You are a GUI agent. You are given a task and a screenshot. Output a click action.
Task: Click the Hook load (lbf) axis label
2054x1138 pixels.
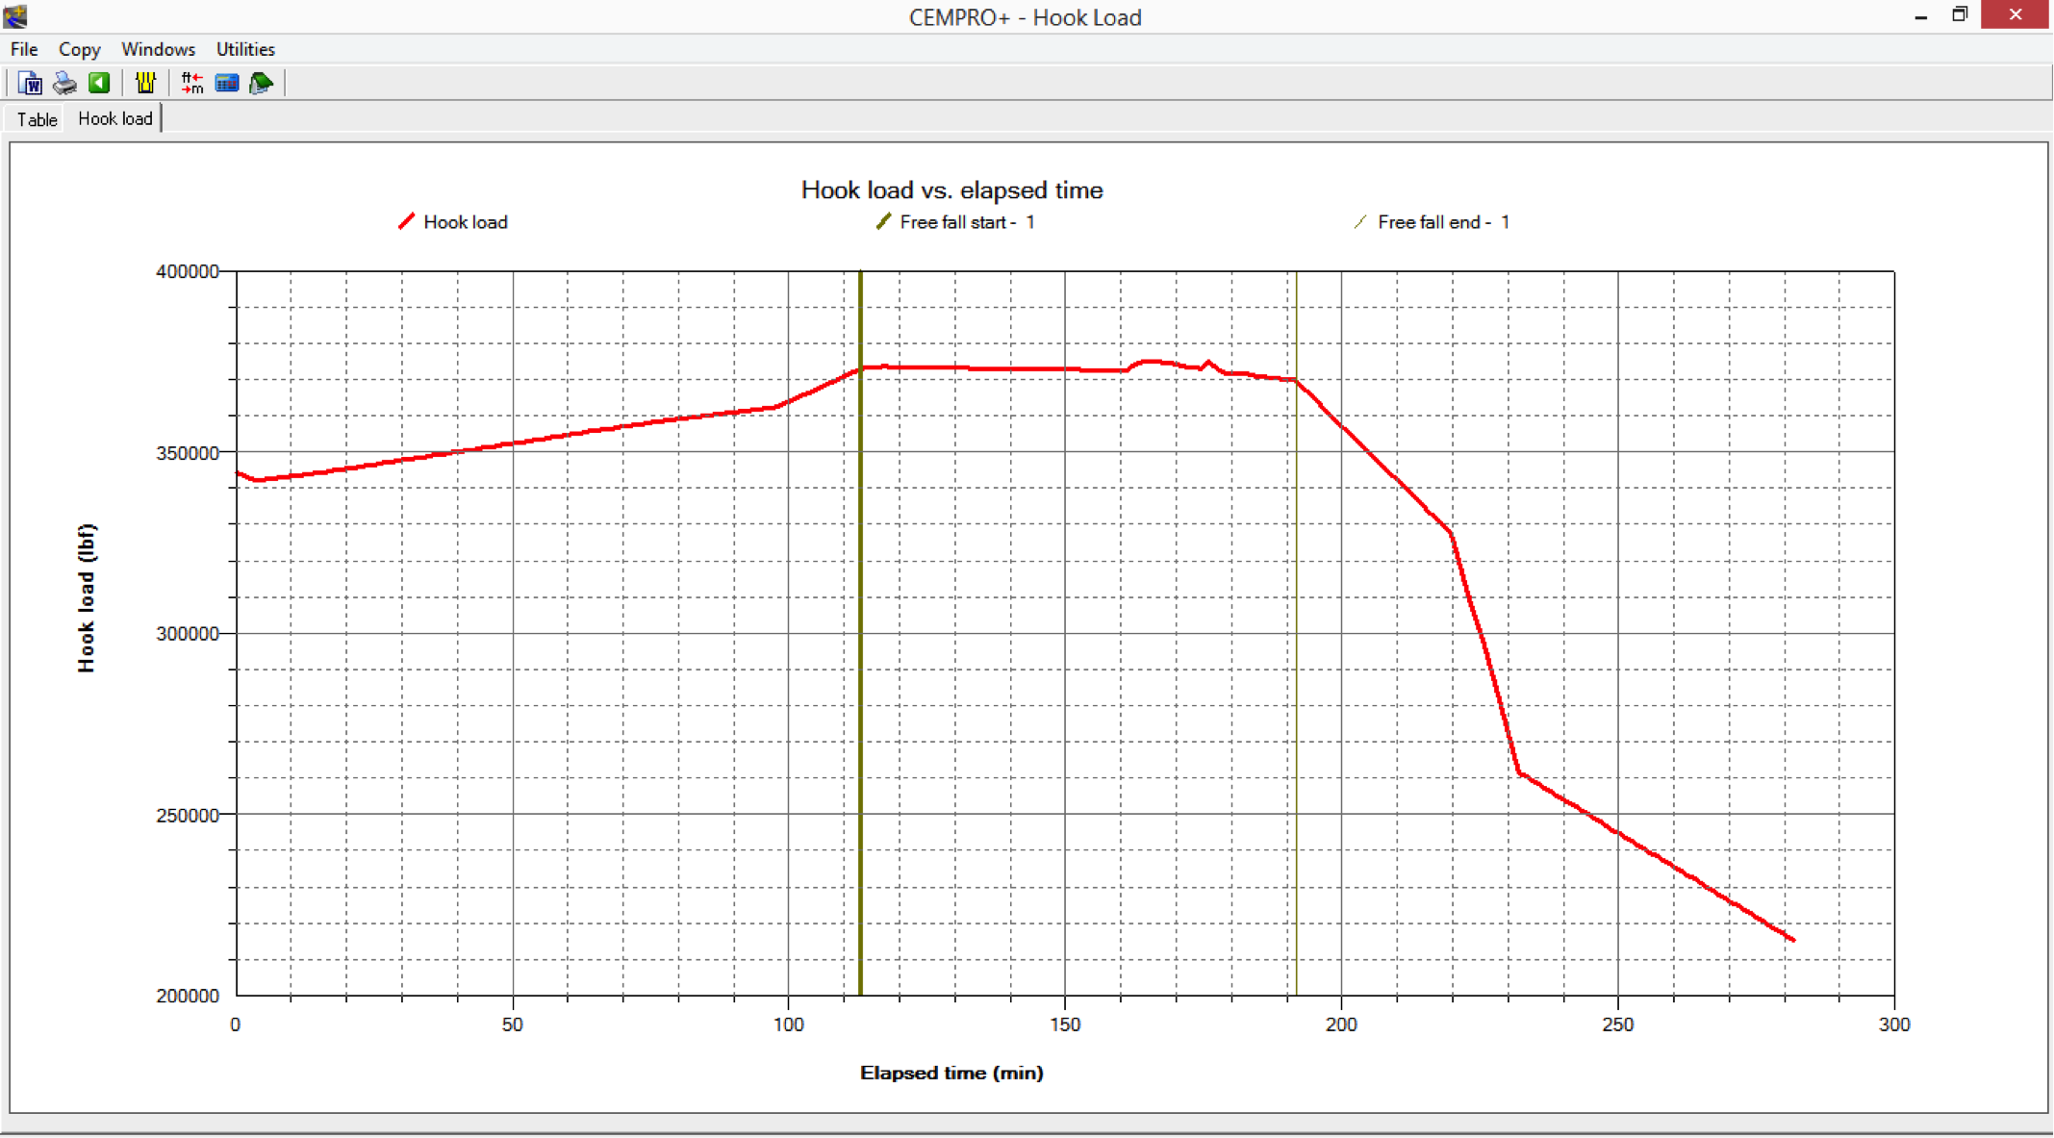[87, 598]
